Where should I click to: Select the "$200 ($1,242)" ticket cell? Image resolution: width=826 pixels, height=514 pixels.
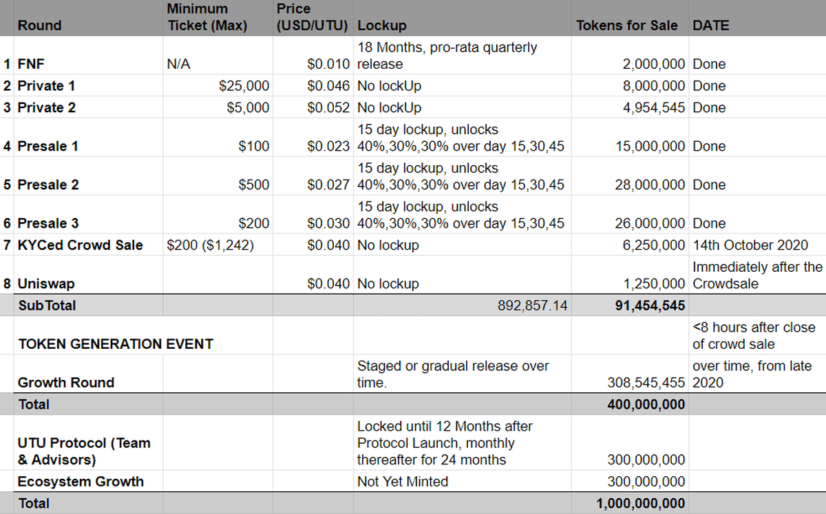pos(210,245)
